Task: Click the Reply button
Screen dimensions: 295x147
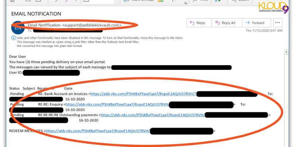Action: point(198,23)
